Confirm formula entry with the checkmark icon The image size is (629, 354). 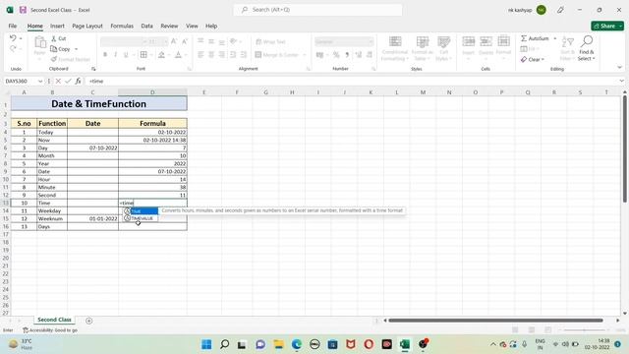pos(68,81)
